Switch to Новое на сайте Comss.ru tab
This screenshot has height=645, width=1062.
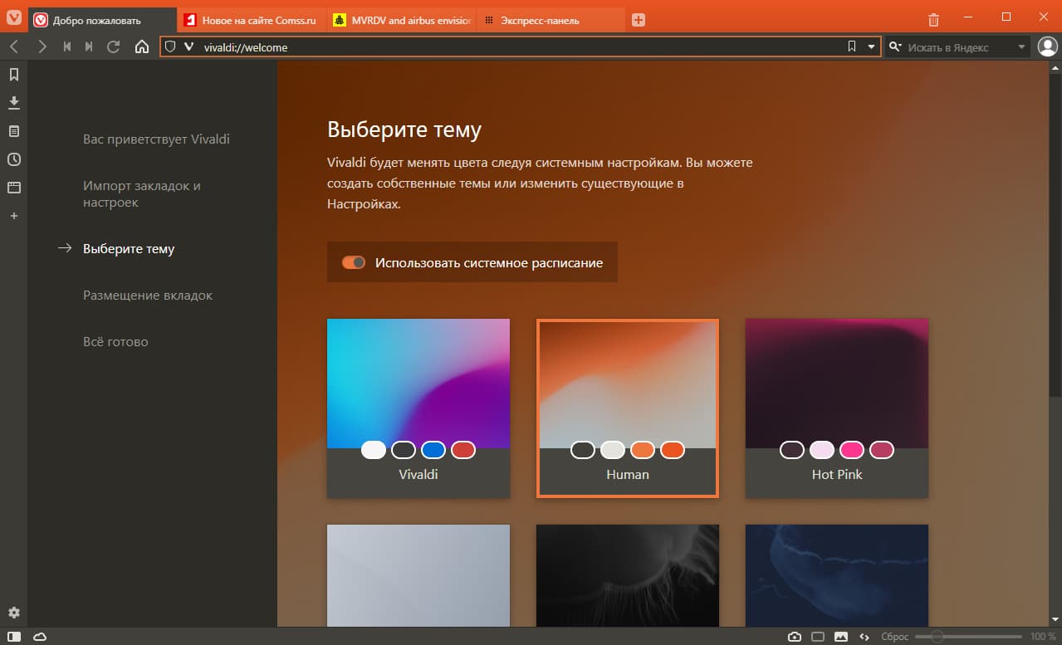point(252,20)
